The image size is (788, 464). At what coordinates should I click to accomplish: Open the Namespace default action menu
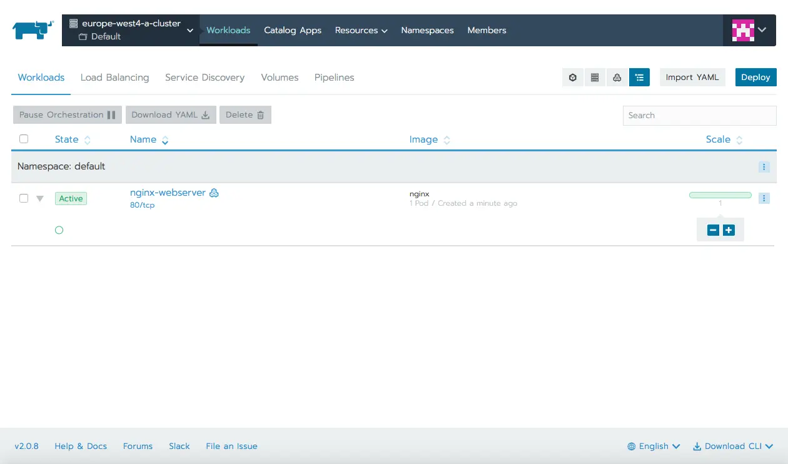coord(764,167)
